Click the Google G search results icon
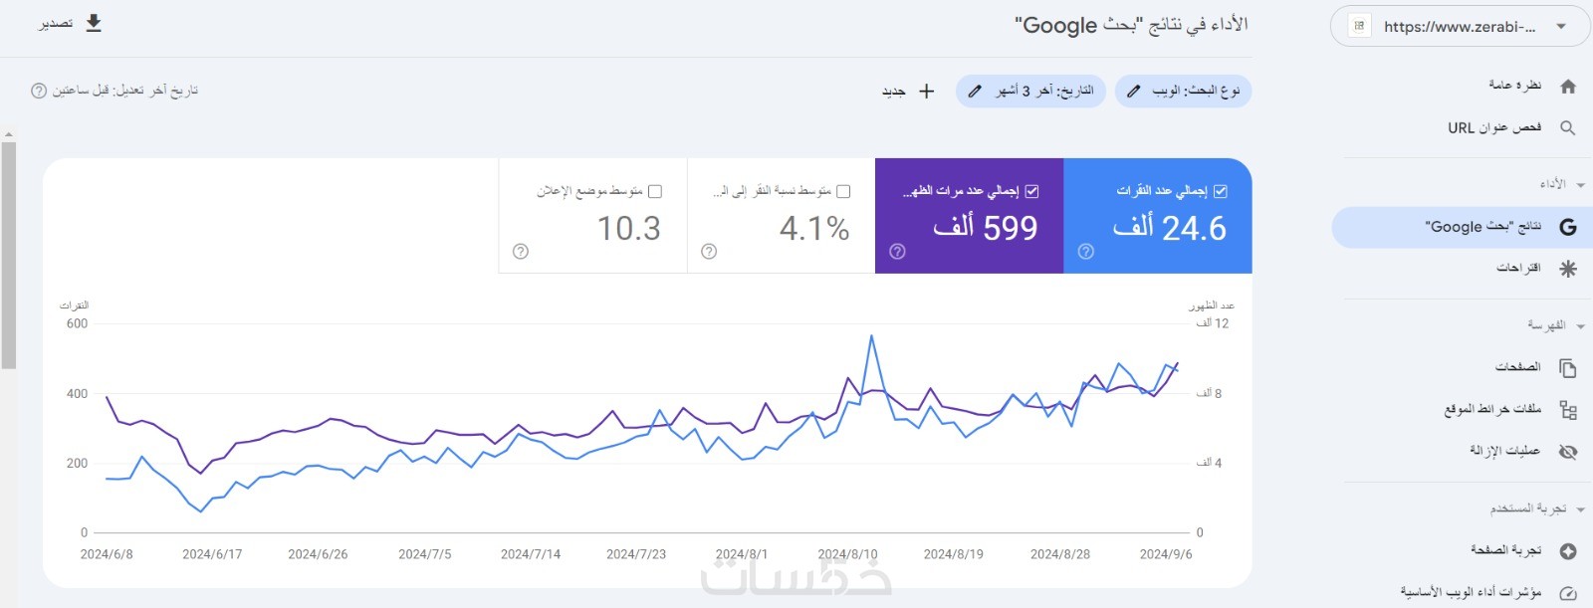 coord(1568,227)
